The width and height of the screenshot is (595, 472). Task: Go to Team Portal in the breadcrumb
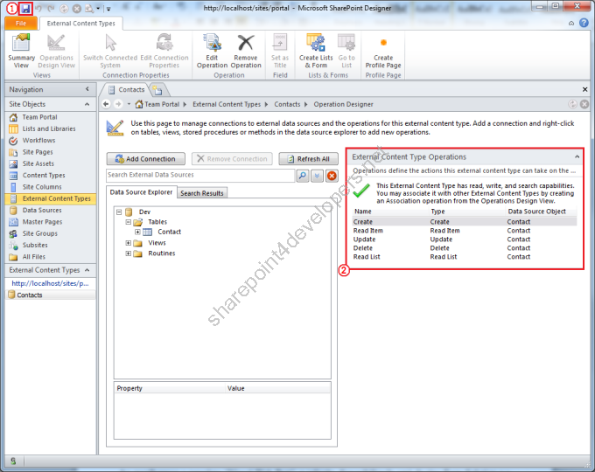point(162,104)
